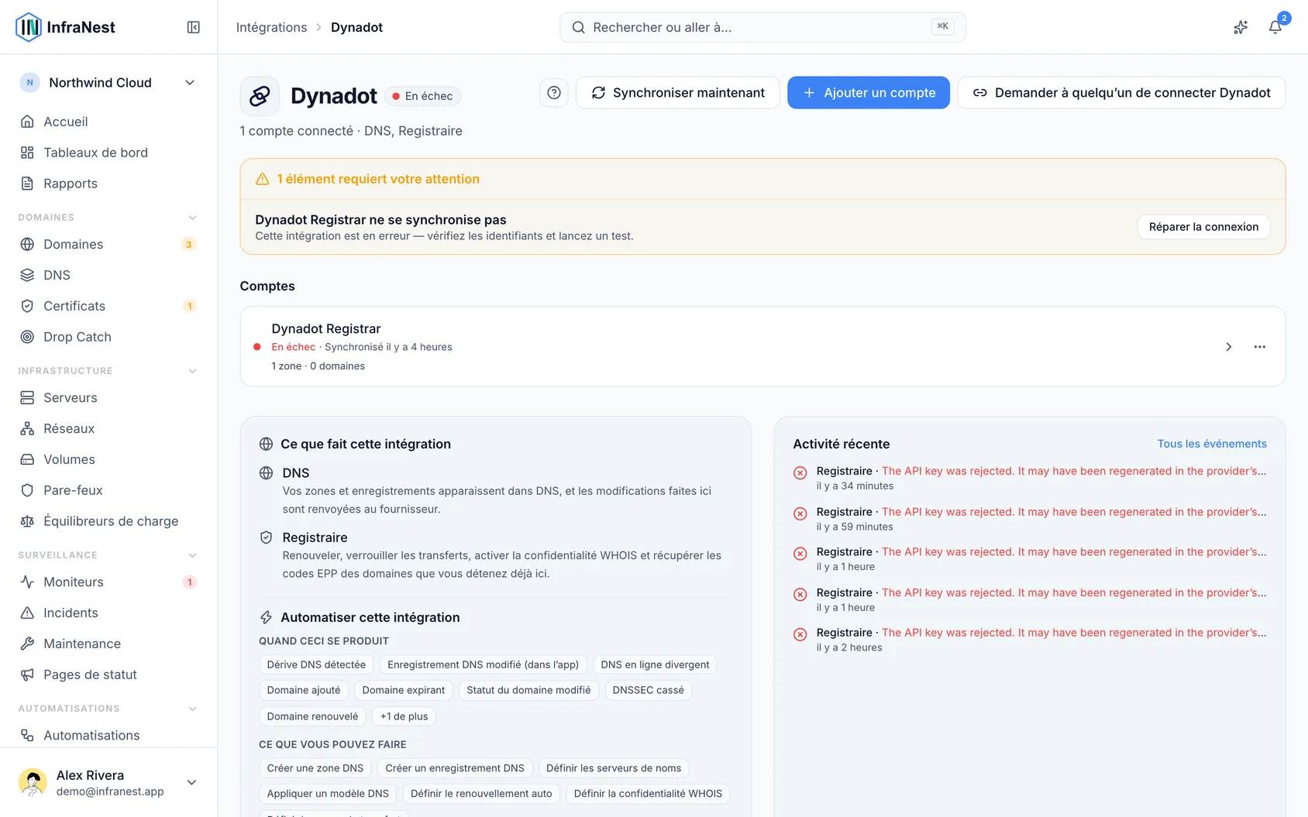Open Serveurs page
Viewport: 1308px width, 817px height.
pyautogui.click(x=108, y=397)
